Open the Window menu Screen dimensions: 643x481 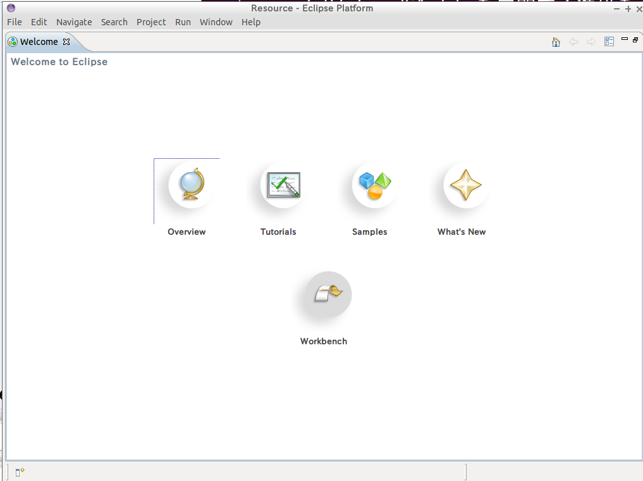216,22
